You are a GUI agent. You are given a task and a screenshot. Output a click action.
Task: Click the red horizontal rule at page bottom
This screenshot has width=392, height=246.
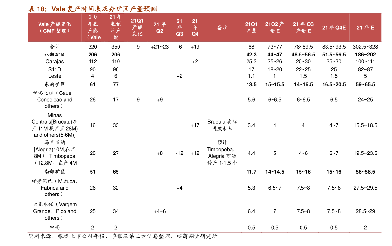pyautogui.click(x=204, y=232)
